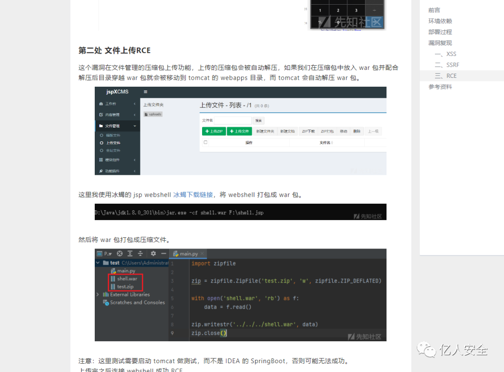Click the 文件管理 folder icon in jspXCMS sidebar
The image size is (504, 372).
pyautogui.click(x=101, y=126)
